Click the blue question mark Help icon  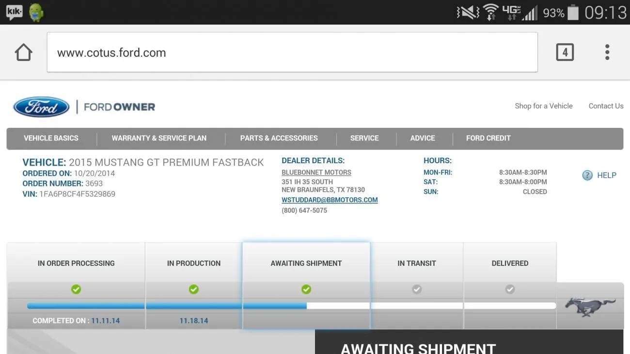[x=587, y=175]
